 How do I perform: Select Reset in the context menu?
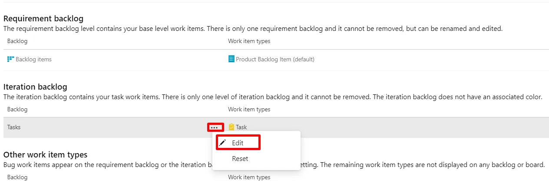pos(240,159)
